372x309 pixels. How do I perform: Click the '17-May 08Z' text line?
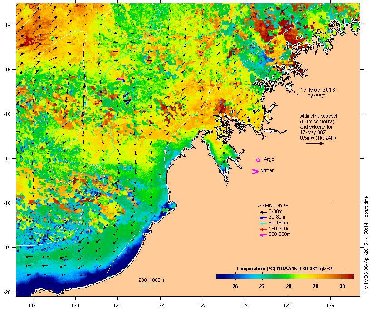[313, 132]
